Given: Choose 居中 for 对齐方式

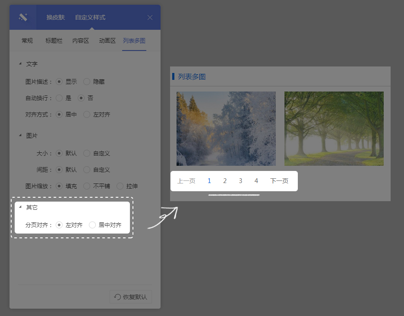Looking at the screenshot, I should [59, 114].
